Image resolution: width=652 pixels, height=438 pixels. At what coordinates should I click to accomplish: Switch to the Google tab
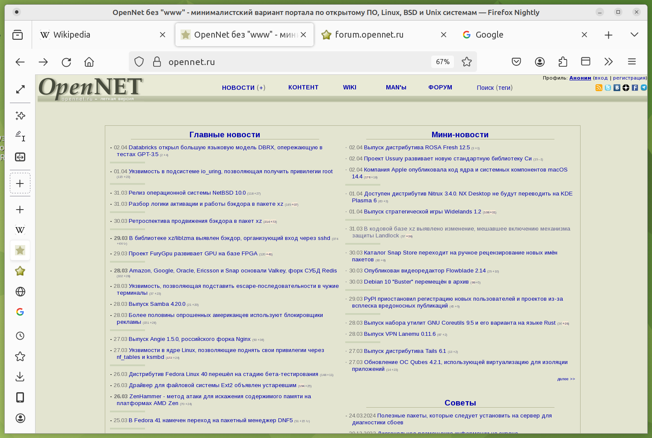coord(525,35)
